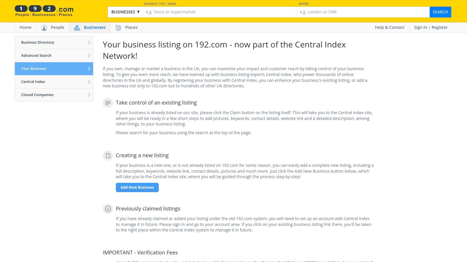The image size is (467, 262).
Task: Click the 192.com logo
Action: click(44, 10)
